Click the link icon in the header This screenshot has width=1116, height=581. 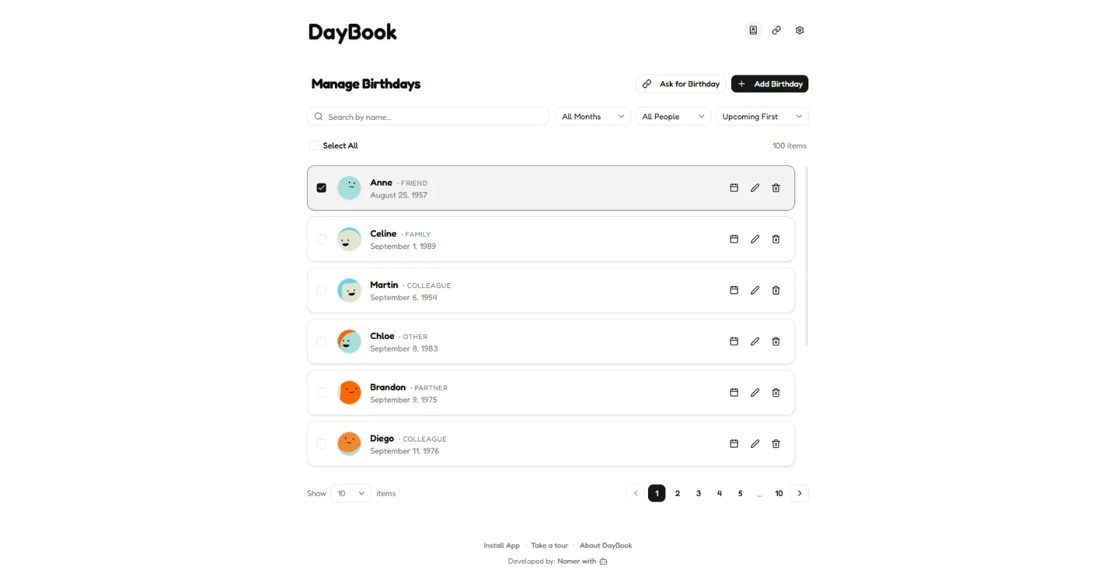click(x=776, y=30)
